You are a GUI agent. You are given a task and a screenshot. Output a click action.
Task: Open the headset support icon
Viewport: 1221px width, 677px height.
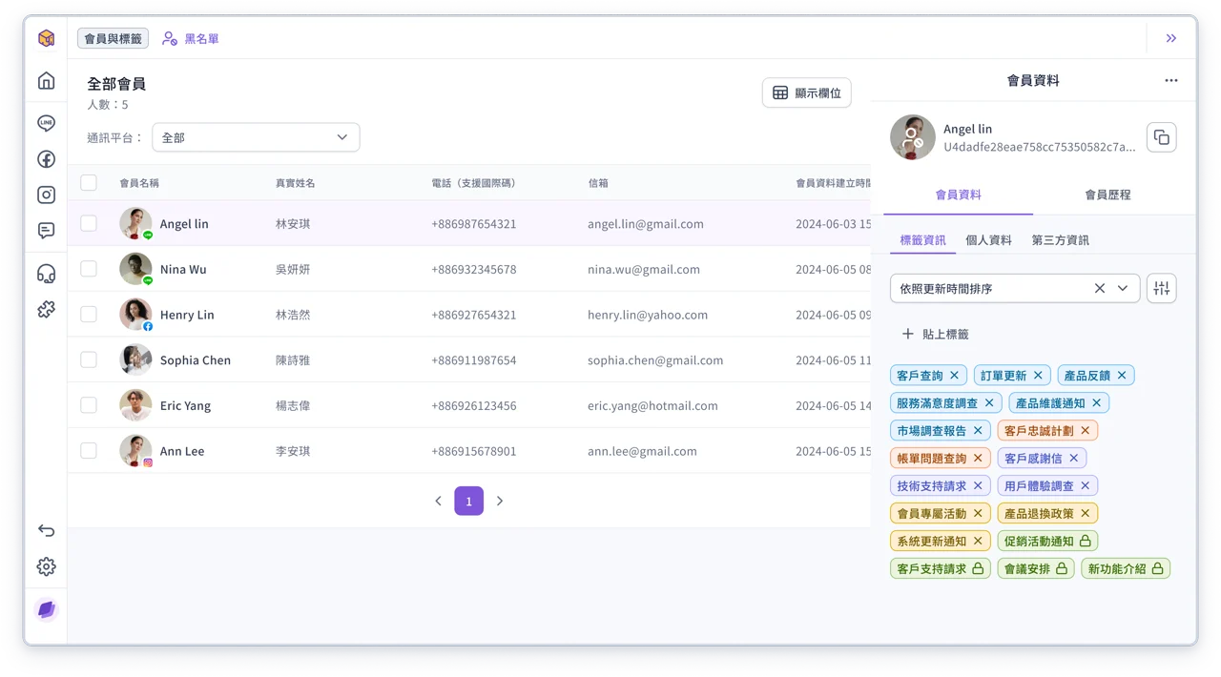46,274
